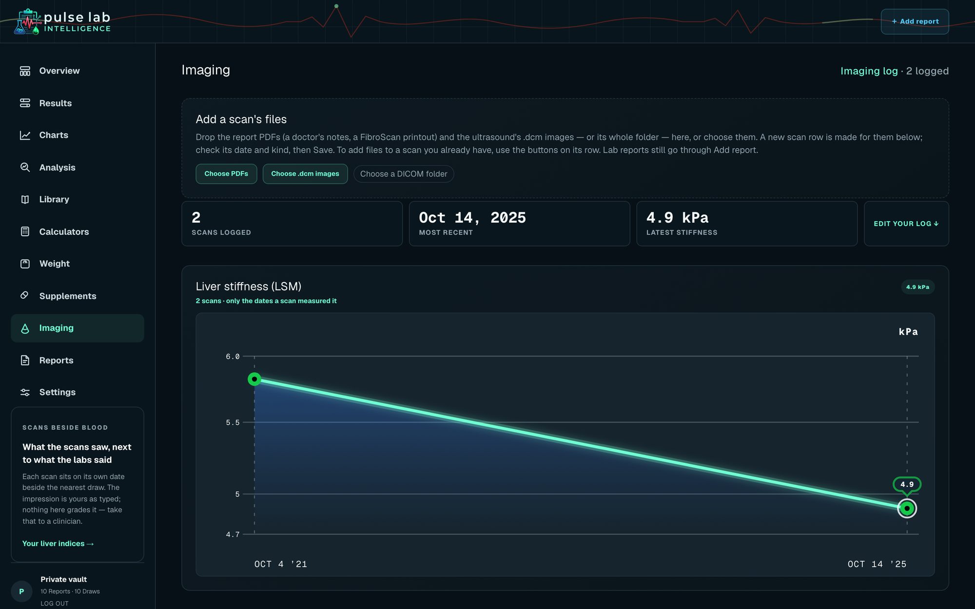The height and width of the screenshot is (609, 975).
Task: Click the Settings sliders icon
Action: coord(25,392)
